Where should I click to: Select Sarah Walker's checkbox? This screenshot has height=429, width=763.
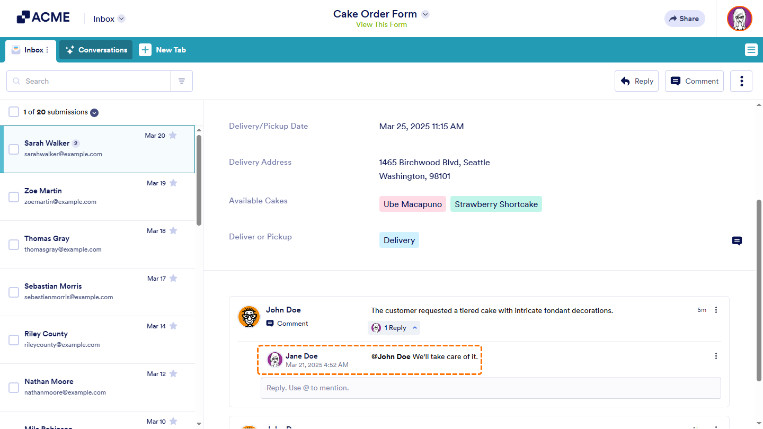click(14, 149)
